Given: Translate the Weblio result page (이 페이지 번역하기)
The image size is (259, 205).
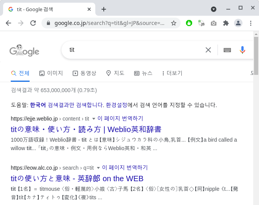Looking at the screenshot, I should pyautogui.click(x=120, y=118).
